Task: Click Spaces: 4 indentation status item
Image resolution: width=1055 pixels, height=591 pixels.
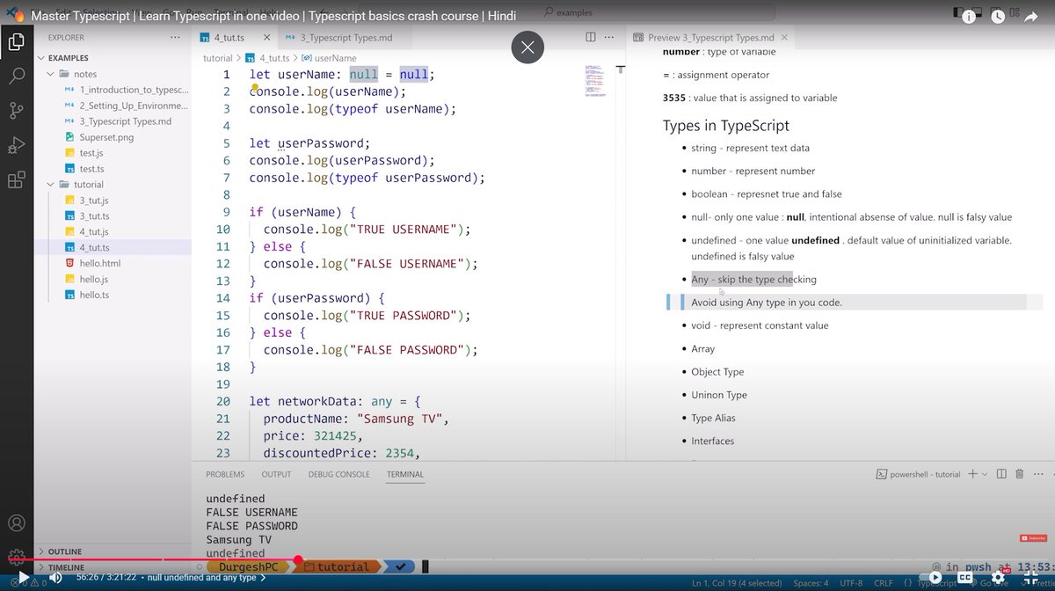Action: point(810,583)
